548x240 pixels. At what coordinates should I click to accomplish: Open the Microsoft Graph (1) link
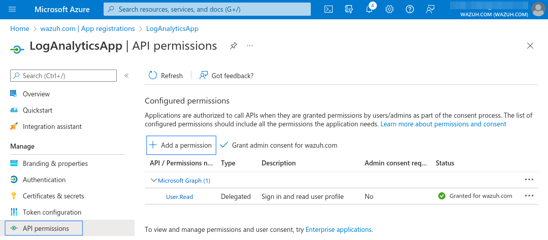pos(184,181)
